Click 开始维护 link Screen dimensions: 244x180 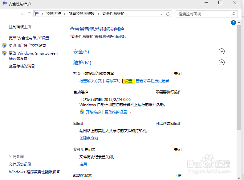93,112
